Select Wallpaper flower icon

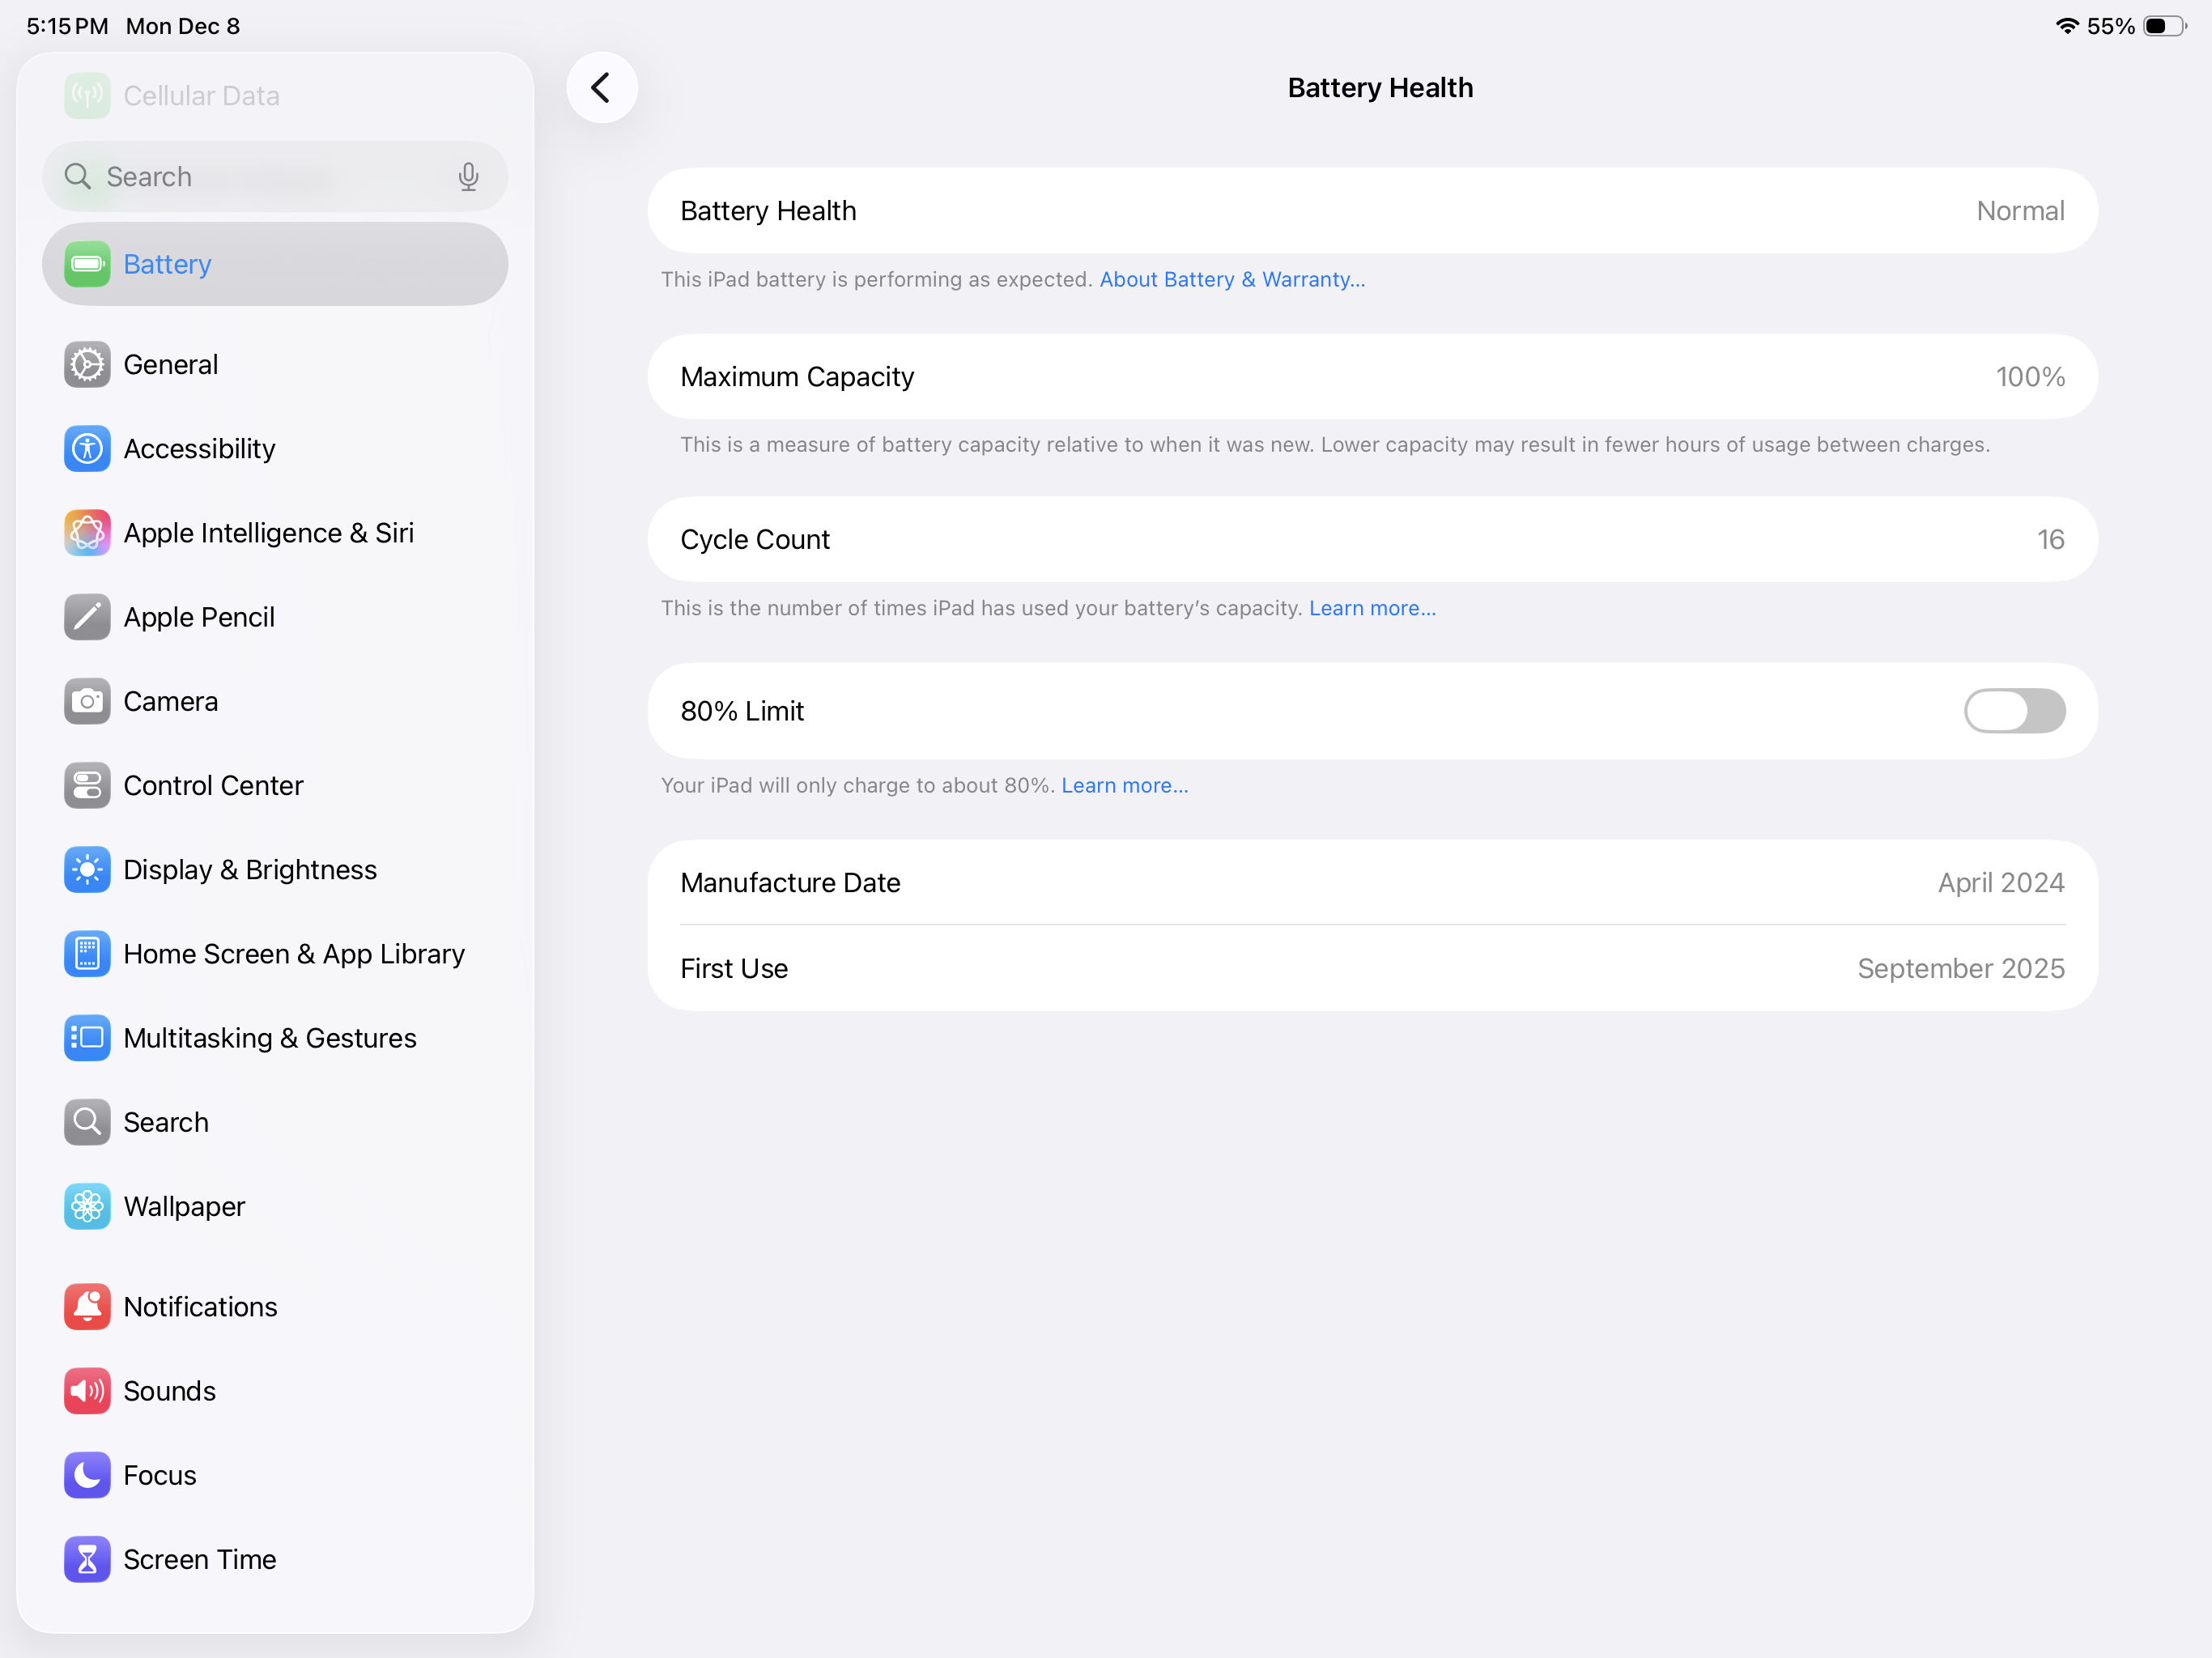[87, 1206]
